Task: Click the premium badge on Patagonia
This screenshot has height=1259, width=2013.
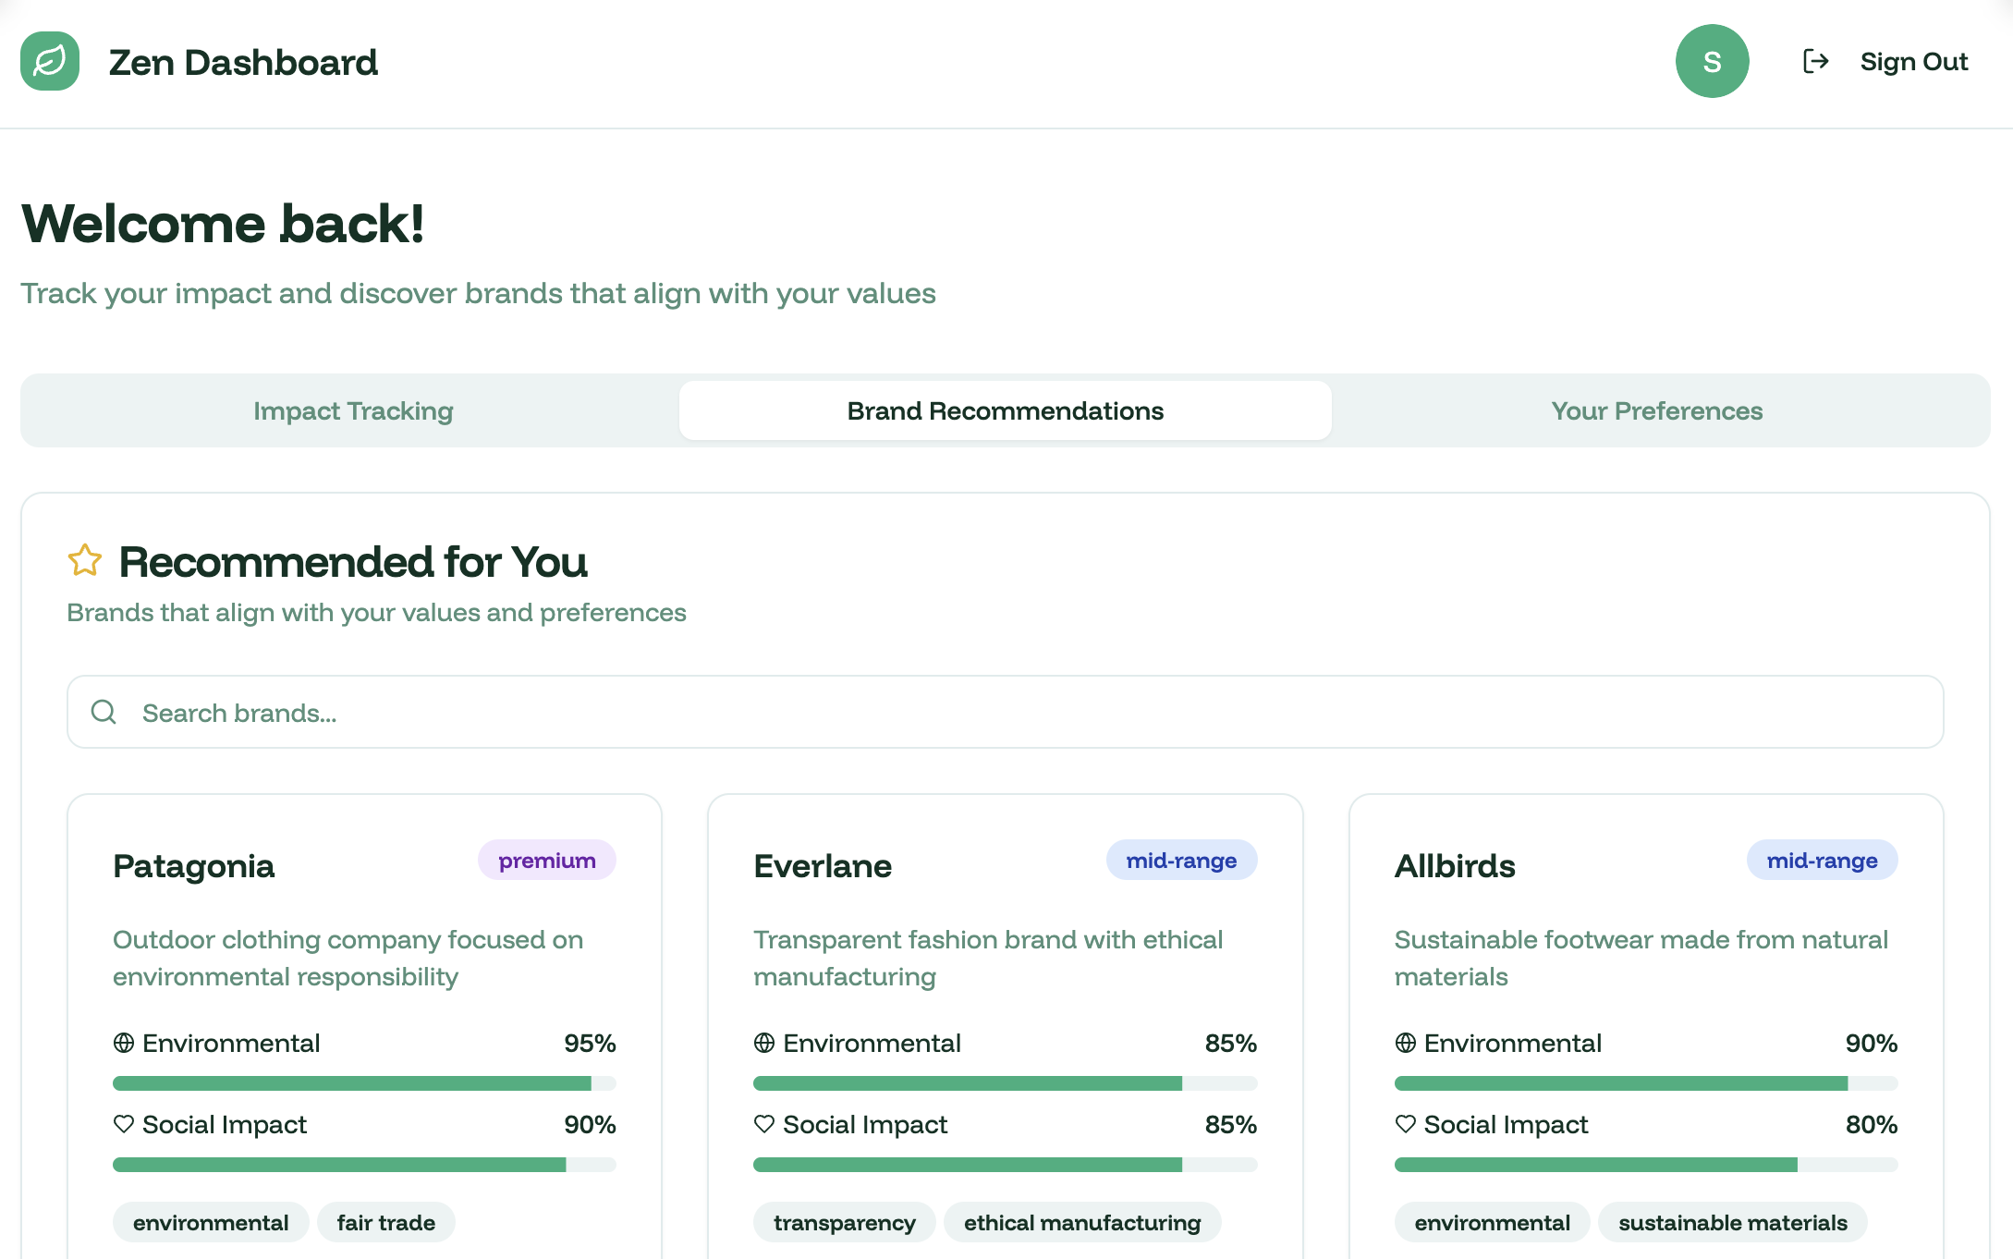Action: click(547, 860)
